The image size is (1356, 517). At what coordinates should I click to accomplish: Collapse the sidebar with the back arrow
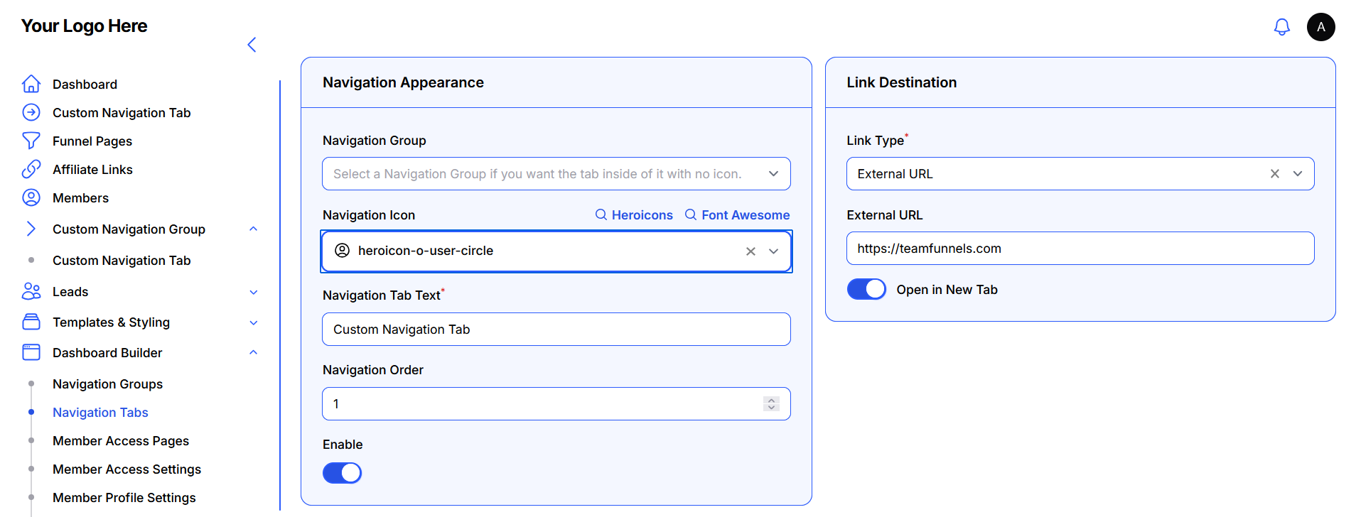click(x=252, y=45)
